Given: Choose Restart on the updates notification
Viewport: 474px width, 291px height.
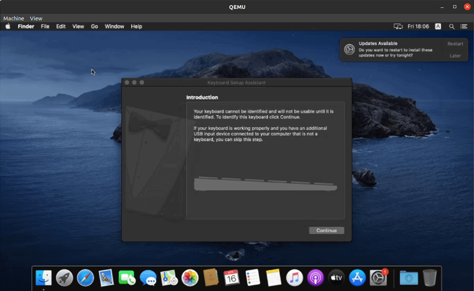Looking at the screenshot, I should (x=455, y=43).
